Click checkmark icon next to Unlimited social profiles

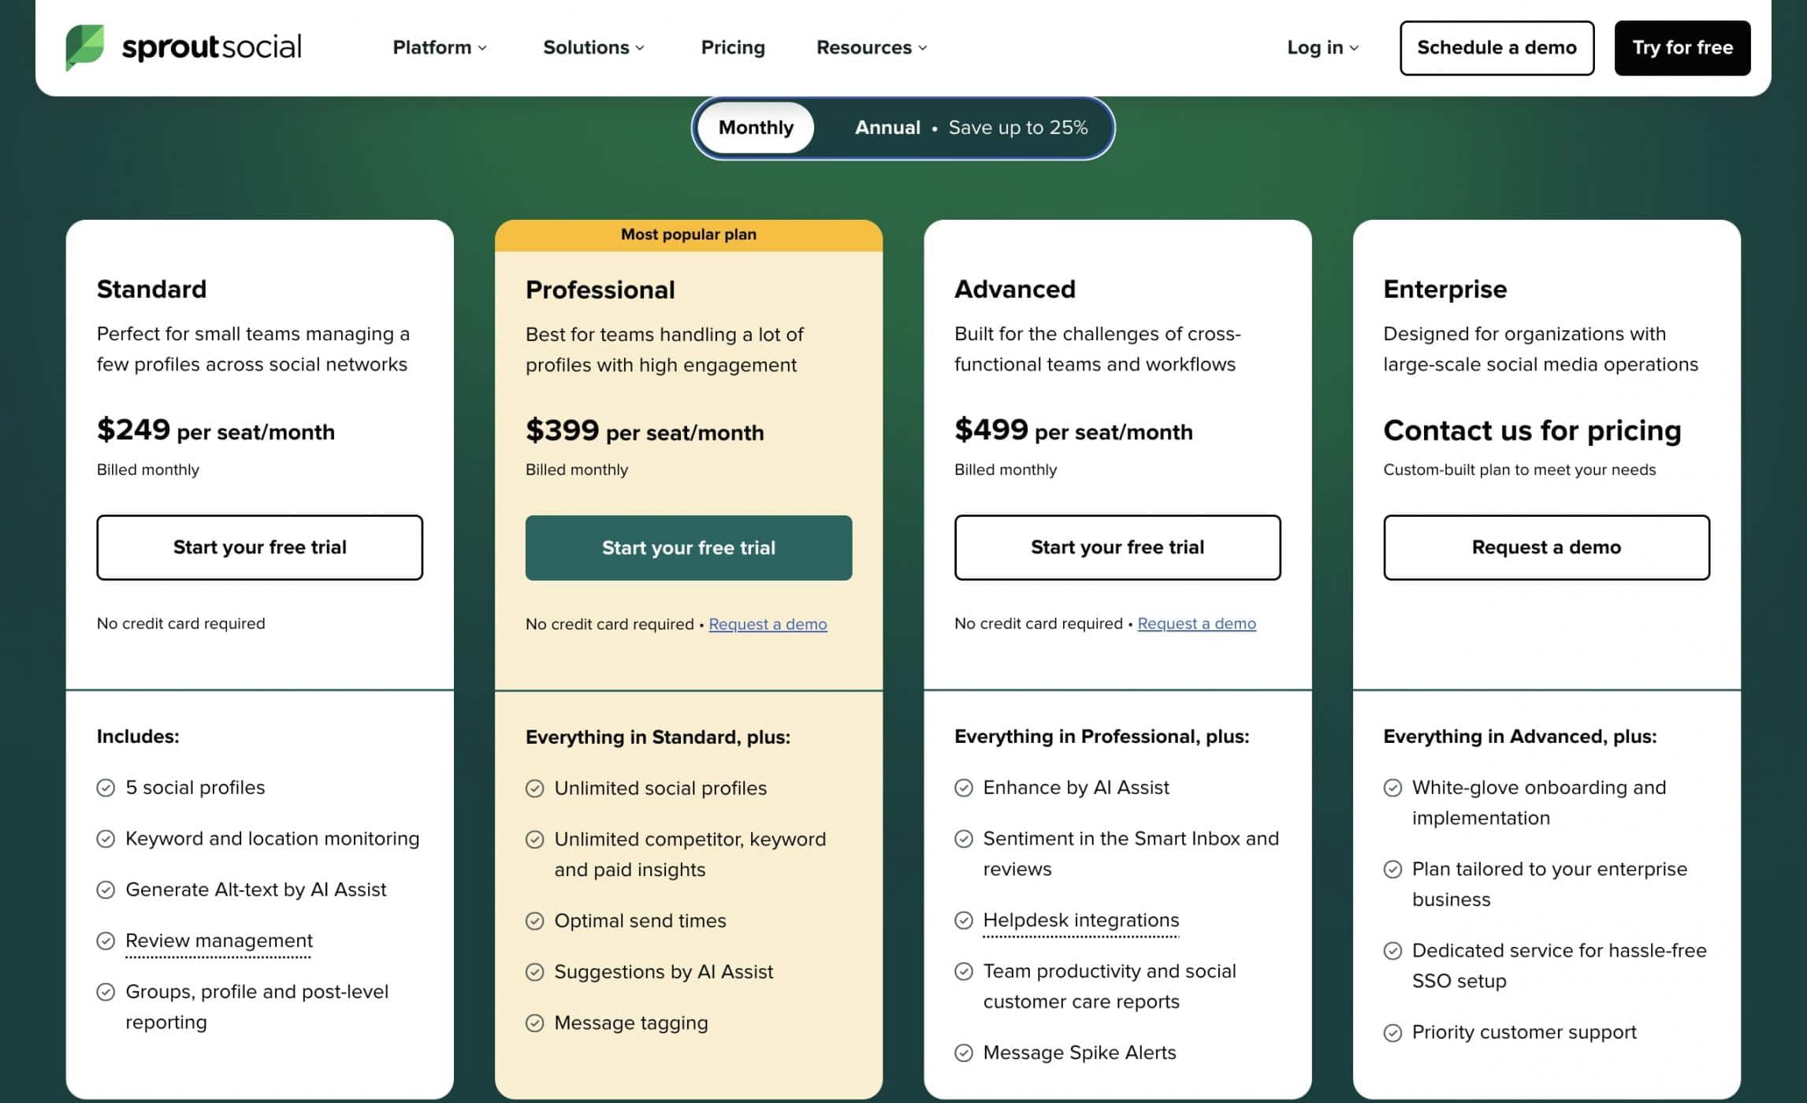[x=534, y=789]
